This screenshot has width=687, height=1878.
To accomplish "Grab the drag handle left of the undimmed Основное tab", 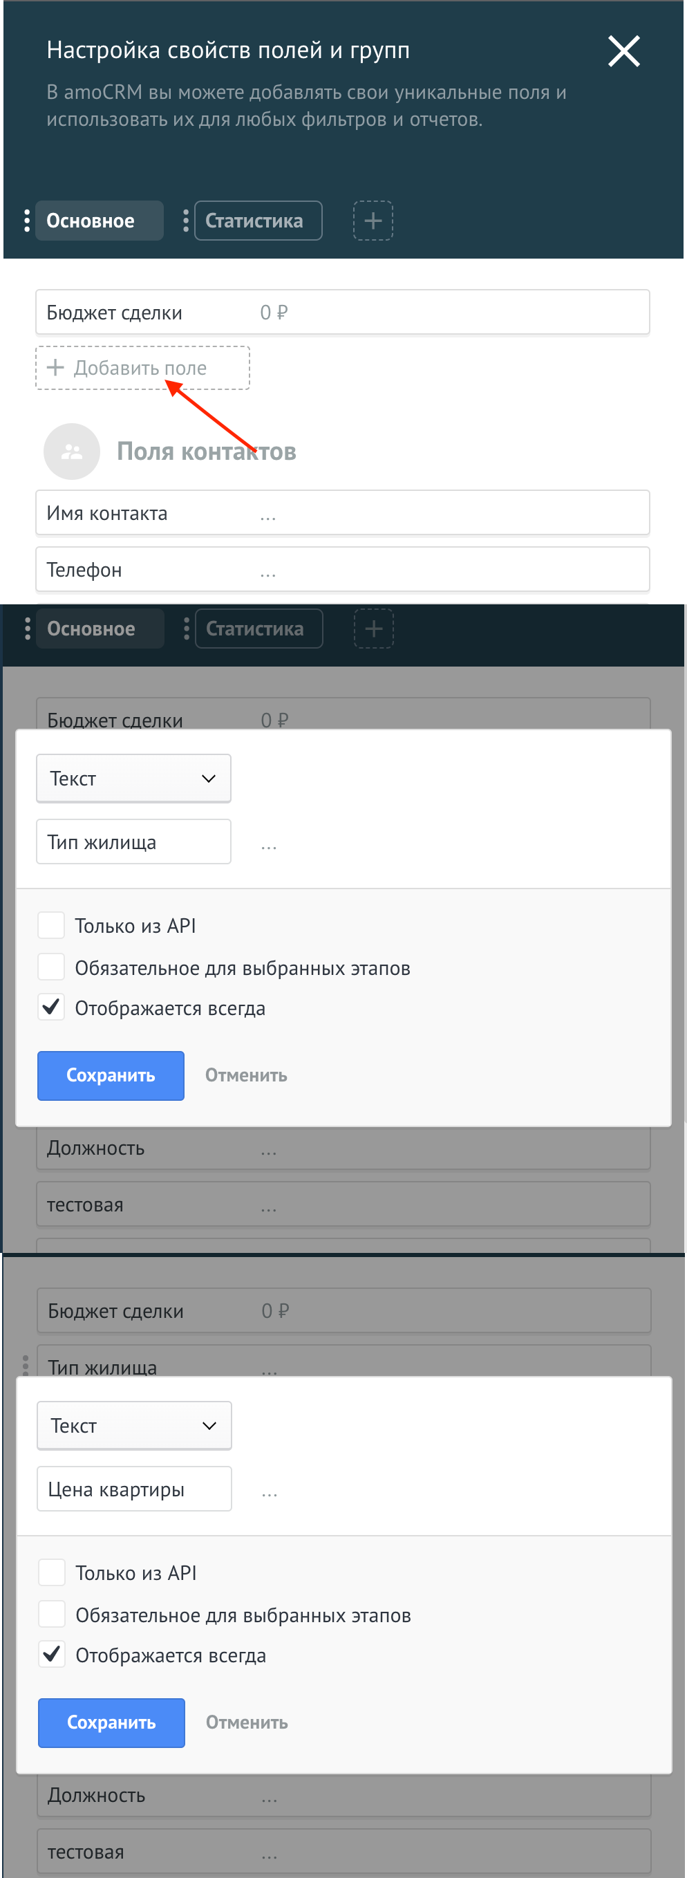I will 27,220.
